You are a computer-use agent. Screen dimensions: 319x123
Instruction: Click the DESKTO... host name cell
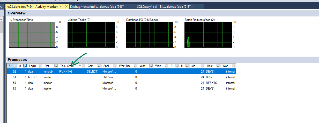pyautogui.click(x=213, y=83)
